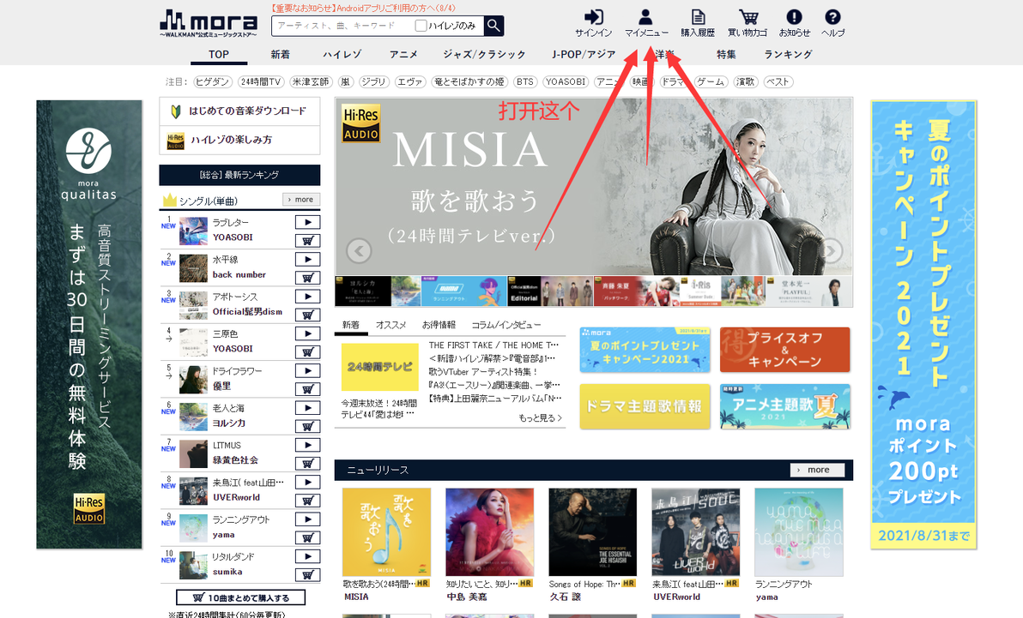Play preview of 水平線 by back number

(x=307, y=260)
